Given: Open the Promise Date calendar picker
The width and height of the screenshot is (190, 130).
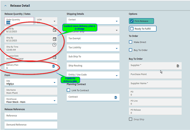Looking at the screenshot, I should click(55, 57).
